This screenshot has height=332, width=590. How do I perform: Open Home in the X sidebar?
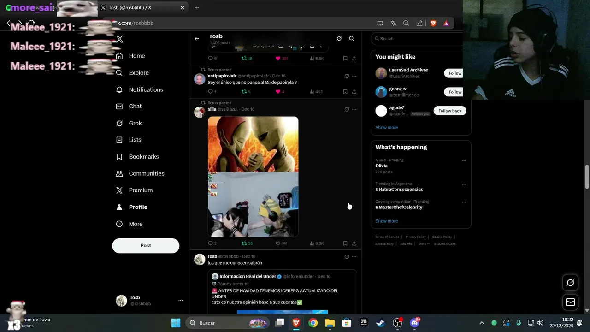130,56
